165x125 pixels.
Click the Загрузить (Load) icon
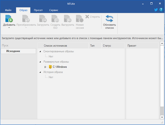click(x=43, y=19)
